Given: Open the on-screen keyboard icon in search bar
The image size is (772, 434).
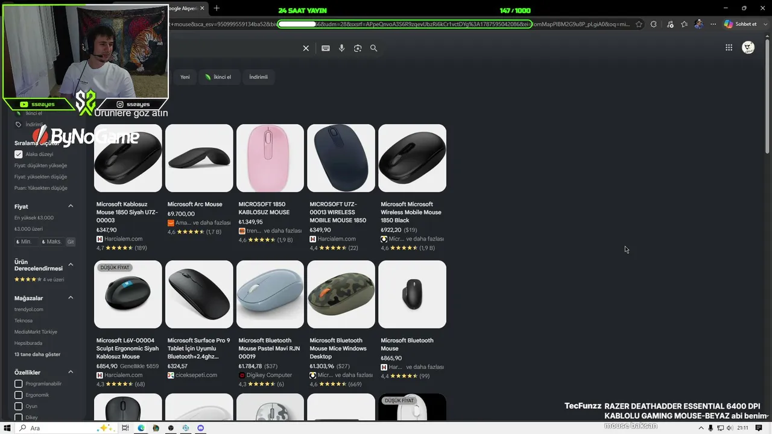Looking at the screenshot, I should [x=326, y=48].
